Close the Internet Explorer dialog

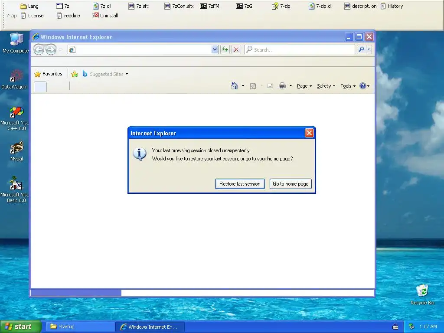click(309, 133)
